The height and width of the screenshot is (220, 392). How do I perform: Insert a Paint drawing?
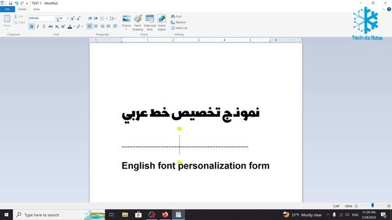[x=138, y=23]
